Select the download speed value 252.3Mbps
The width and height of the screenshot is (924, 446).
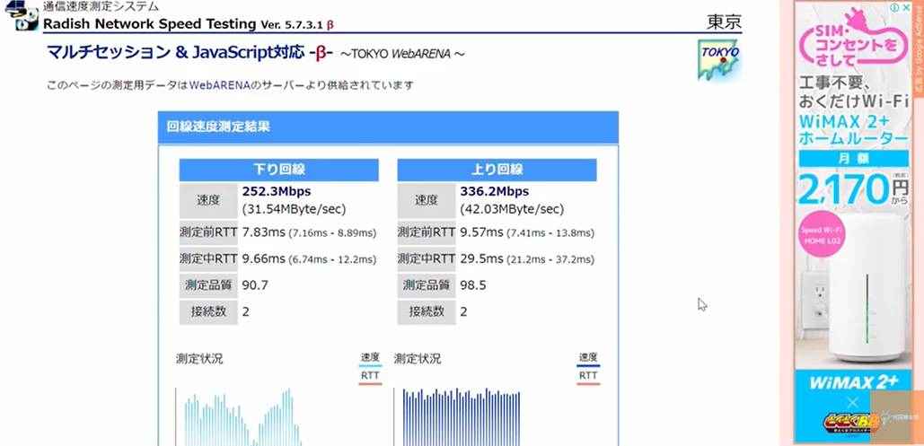(277, 191)
